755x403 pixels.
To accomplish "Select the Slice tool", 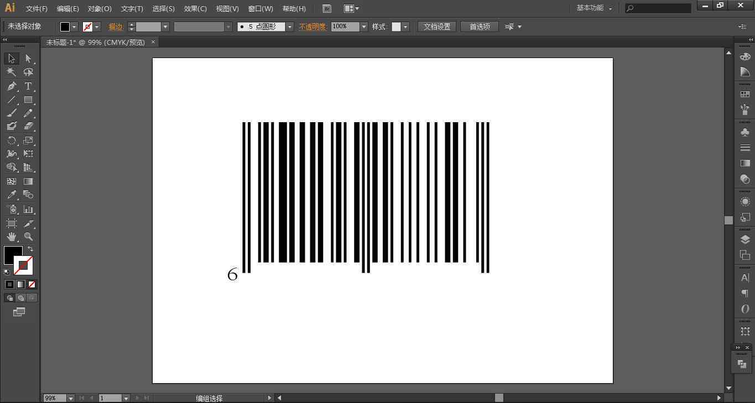I will [28, 223].
